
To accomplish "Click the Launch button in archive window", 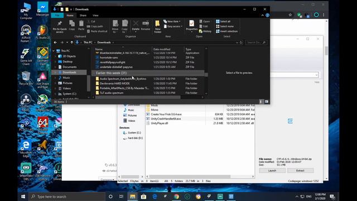I will 272,170.
